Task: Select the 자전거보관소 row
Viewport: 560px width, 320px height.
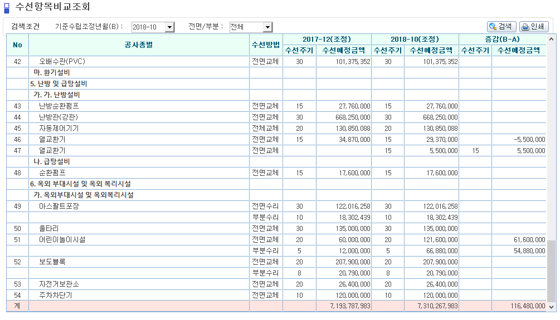Action: pos(276,284)
